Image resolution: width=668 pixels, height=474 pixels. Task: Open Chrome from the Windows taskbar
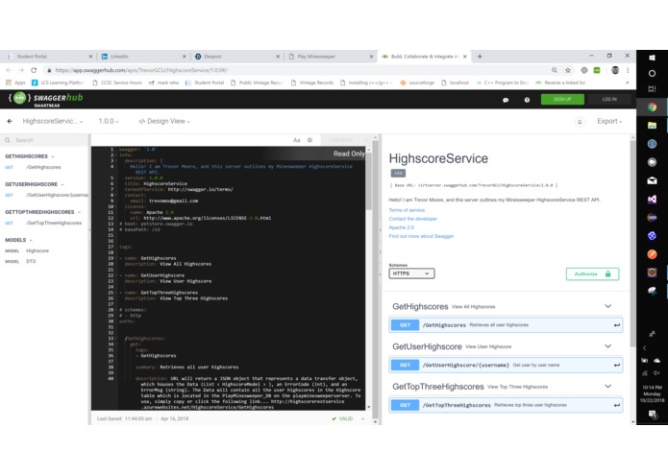coord(652,107)
